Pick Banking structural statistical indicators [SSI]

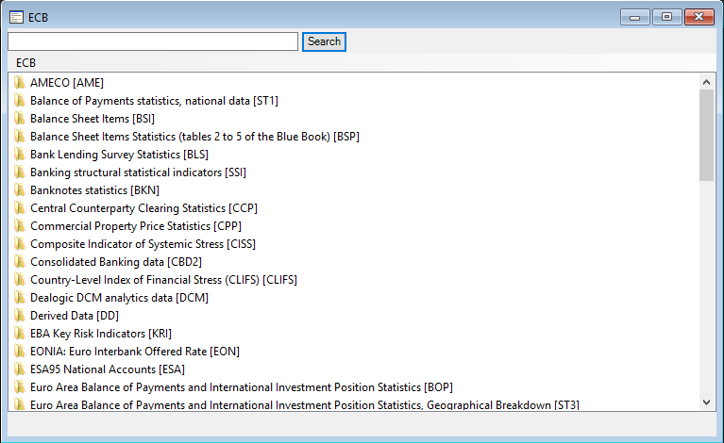click(138, 172)
